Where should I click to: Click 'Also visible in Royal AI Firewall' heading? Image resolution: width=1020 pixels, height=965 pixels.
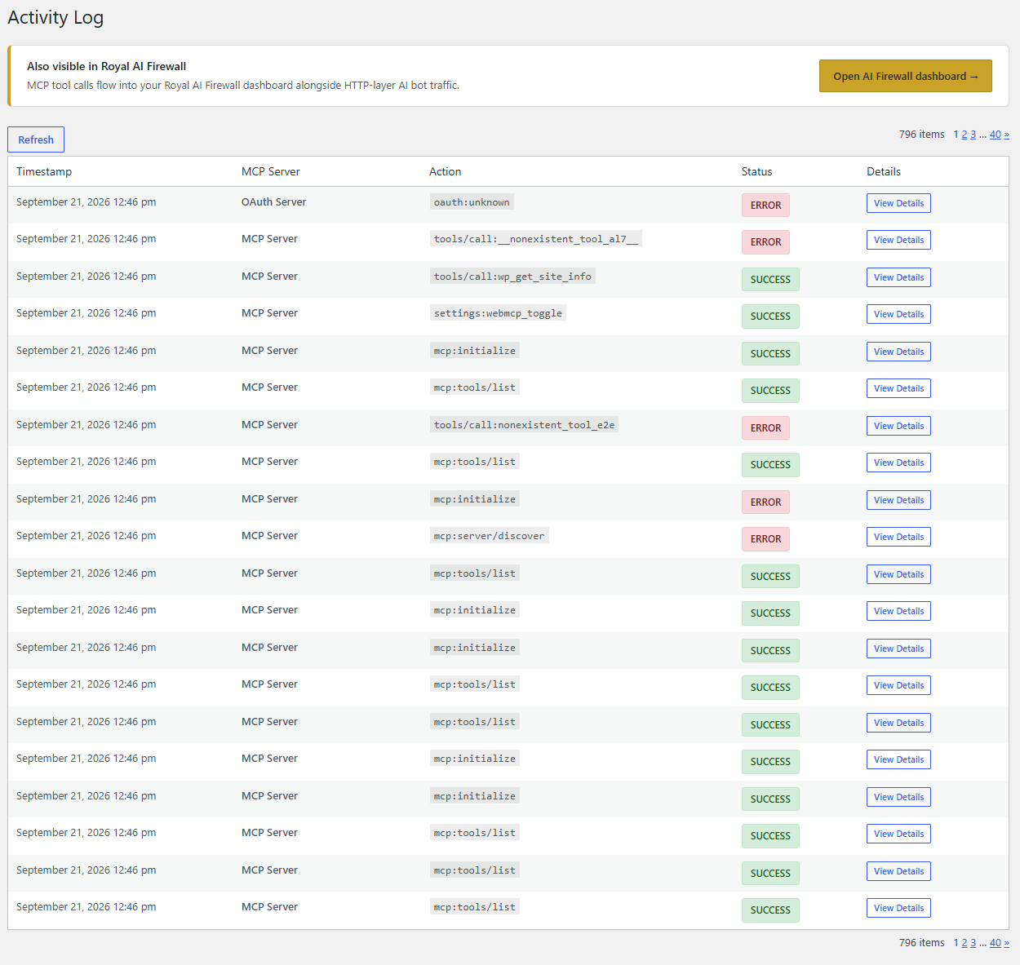[107, 67]
